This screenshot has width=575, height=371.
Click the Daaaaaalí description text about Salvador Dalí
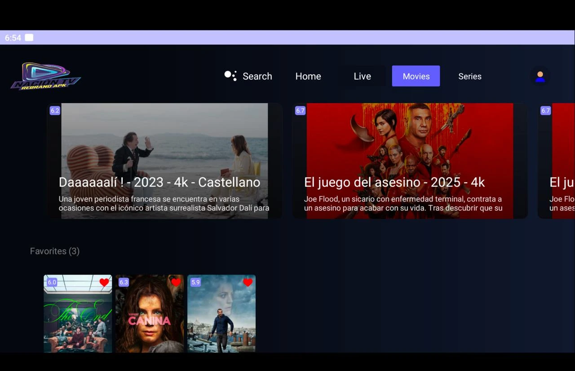(164, 203)
